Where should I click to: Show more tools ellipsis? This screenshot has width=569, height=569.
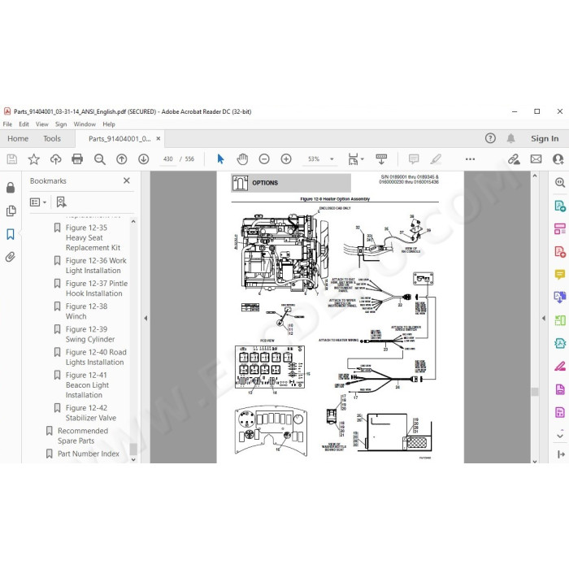pos(470,159)
